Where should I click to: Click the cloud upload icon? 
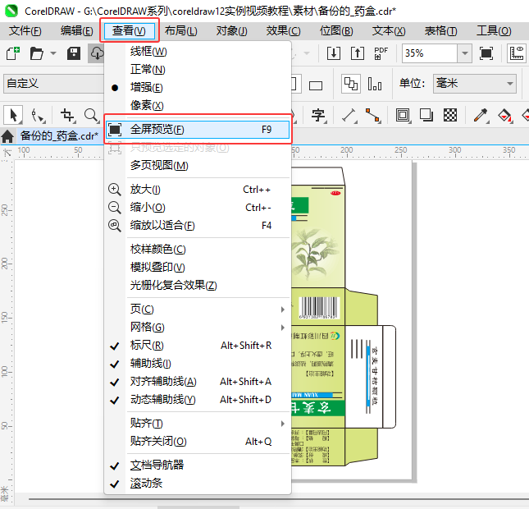coord(97,53)
